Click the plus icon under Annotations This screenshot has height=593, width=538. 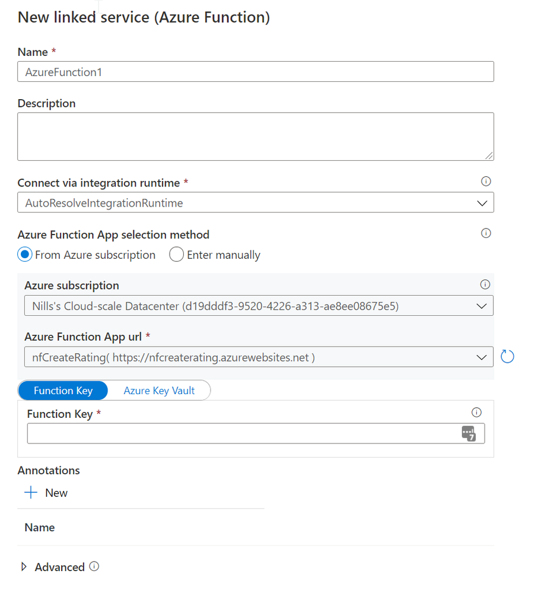[x=30, y=492]
